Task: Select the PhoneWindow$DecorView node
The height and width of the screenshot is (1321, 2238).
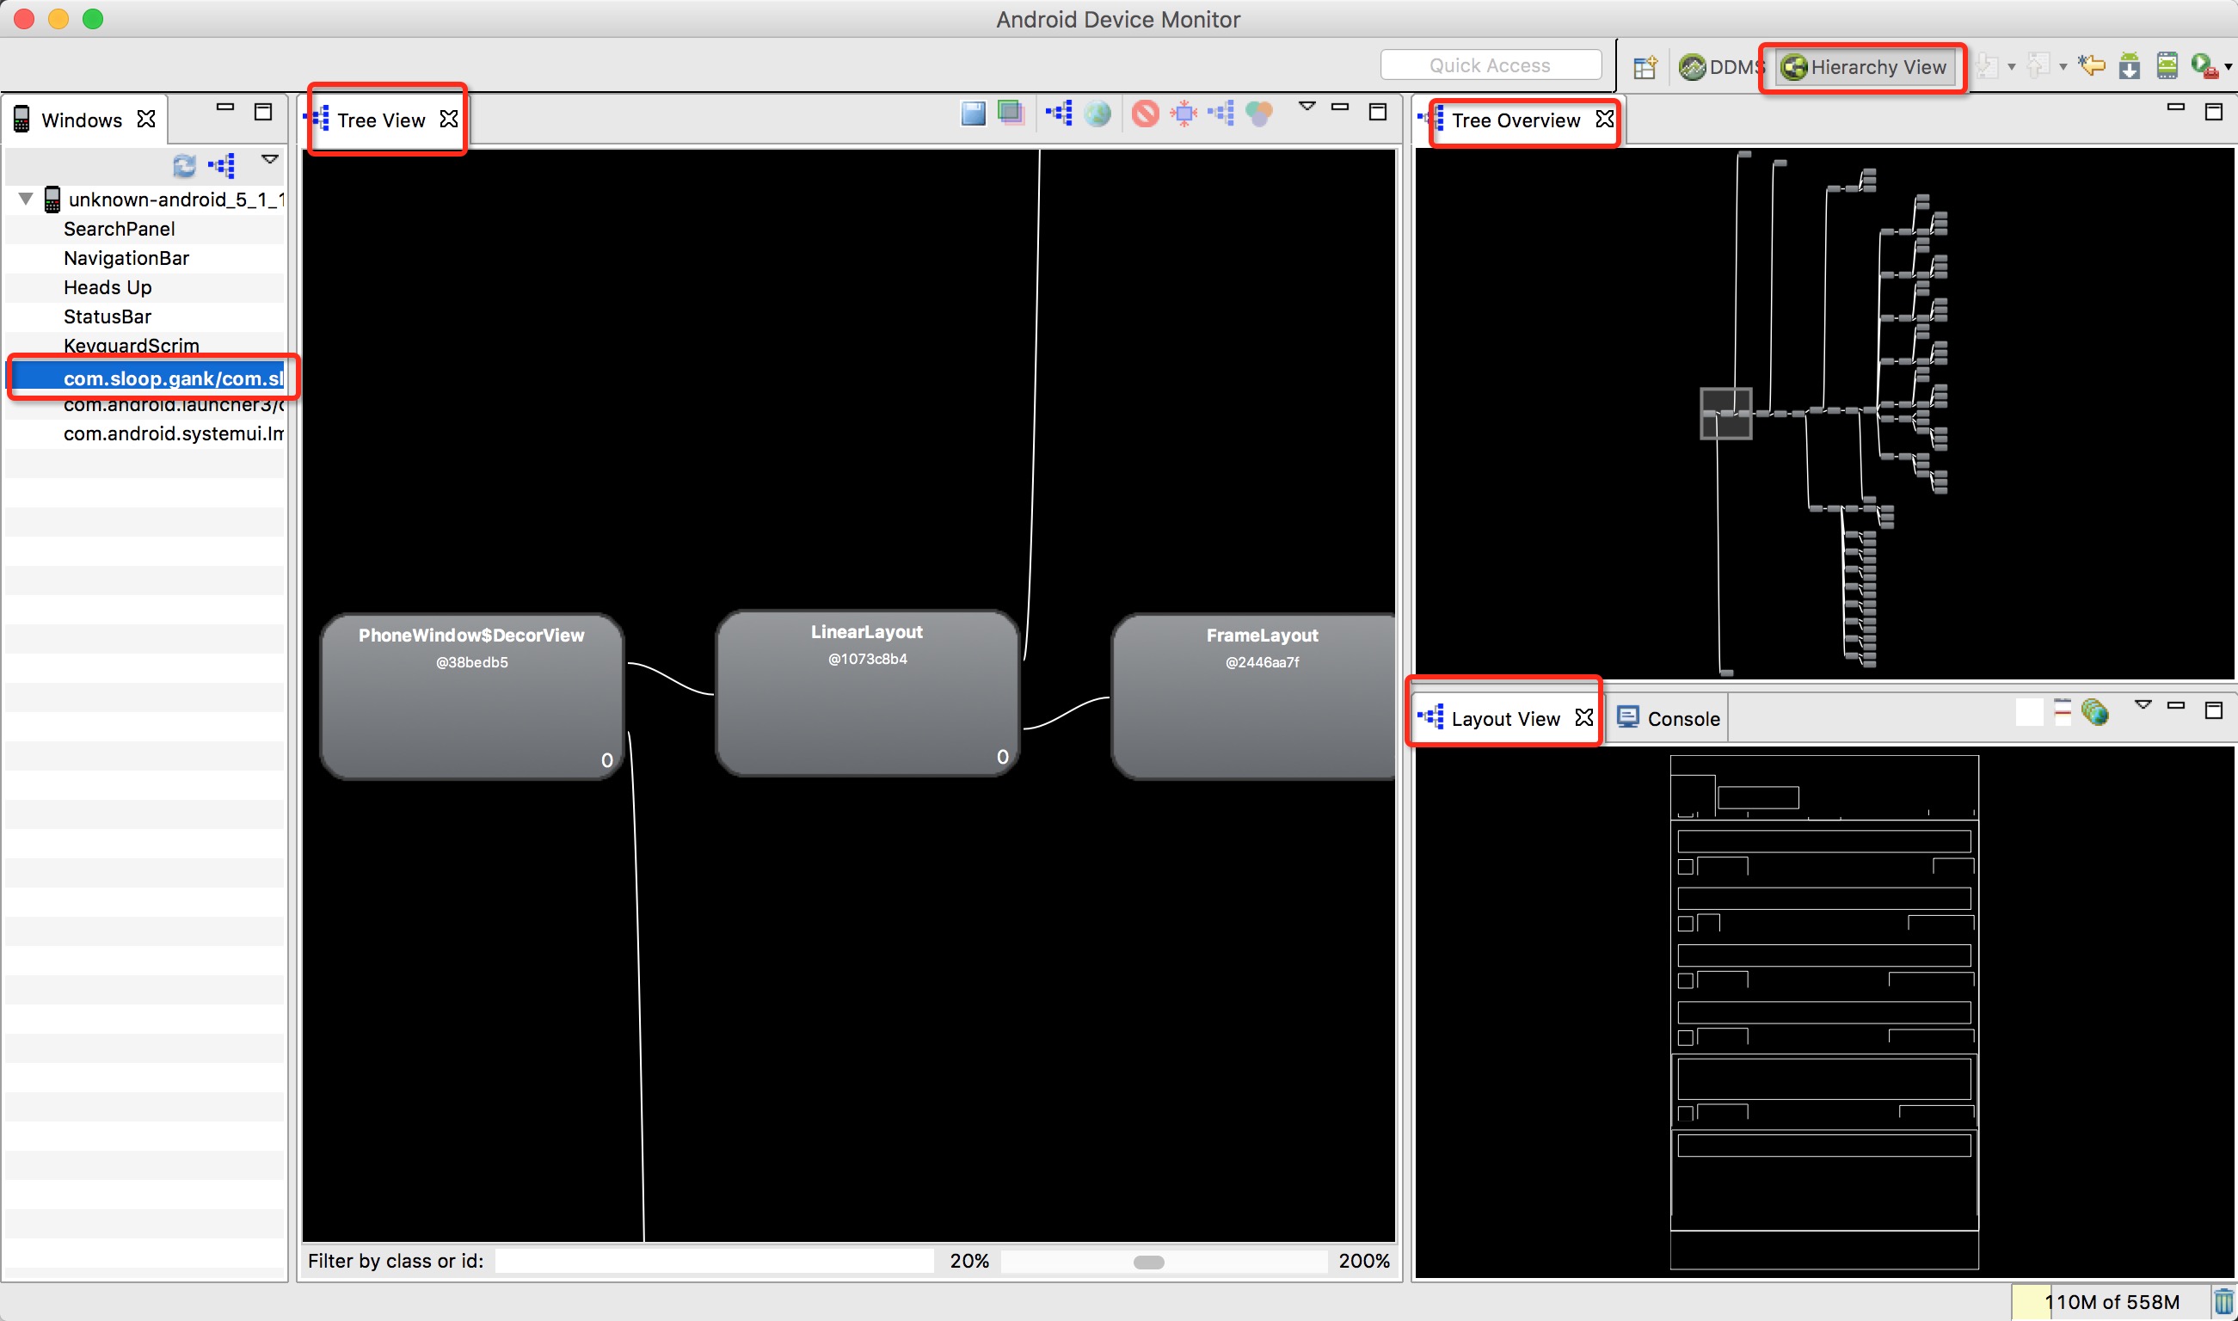Action: pos(472,696)
